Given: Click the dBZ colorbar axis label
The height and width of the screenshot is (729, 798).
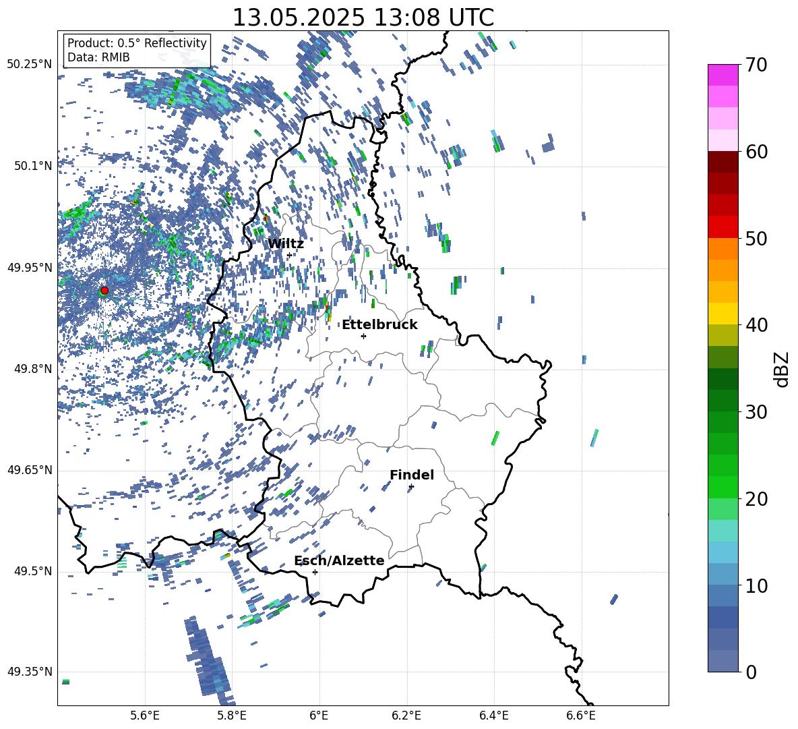Looking at the screenshot, I should pos(781,369).
